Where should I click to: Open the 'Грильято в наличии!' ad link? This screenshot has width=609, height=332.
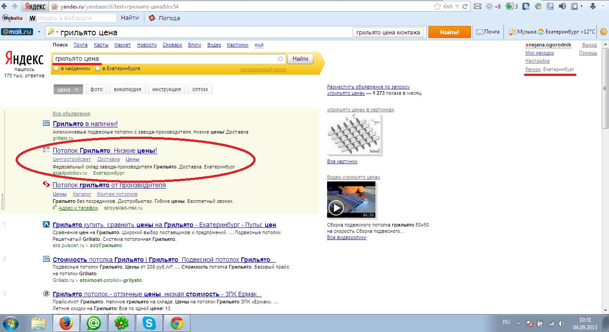[85, 124]
